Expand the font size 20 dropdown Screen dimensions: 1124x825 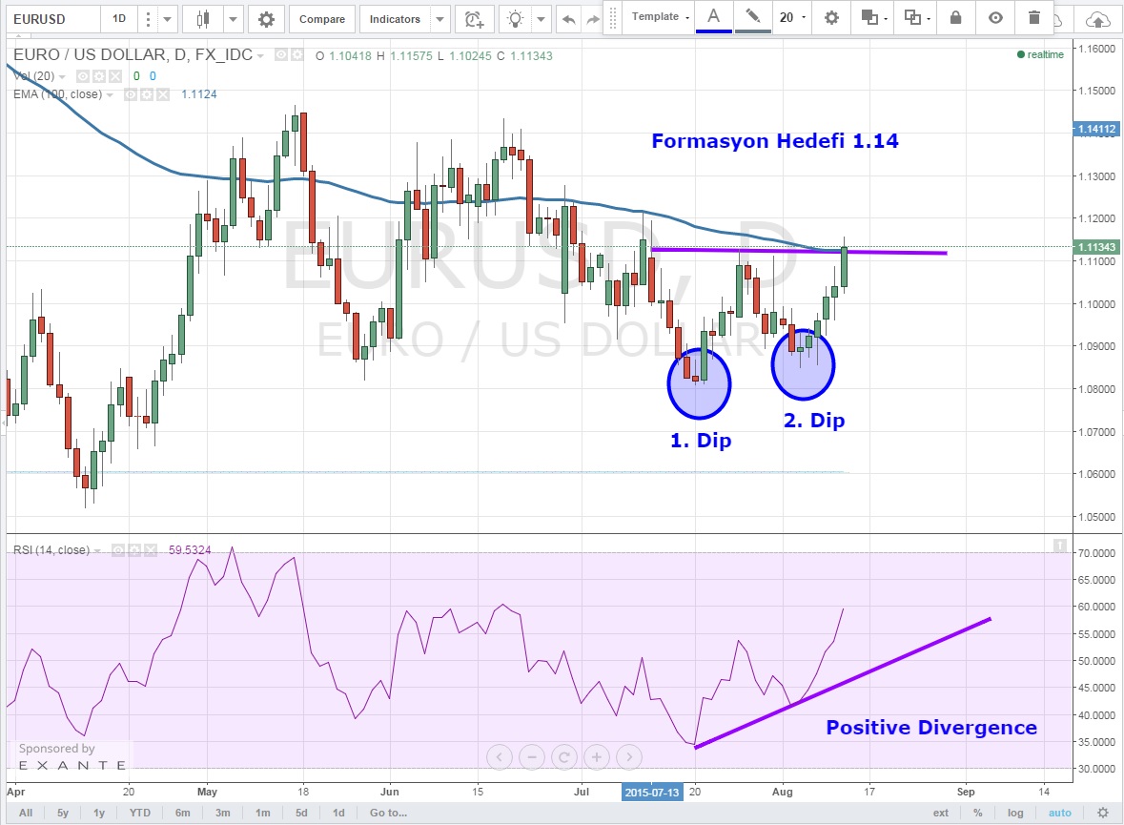pos(790,17)
